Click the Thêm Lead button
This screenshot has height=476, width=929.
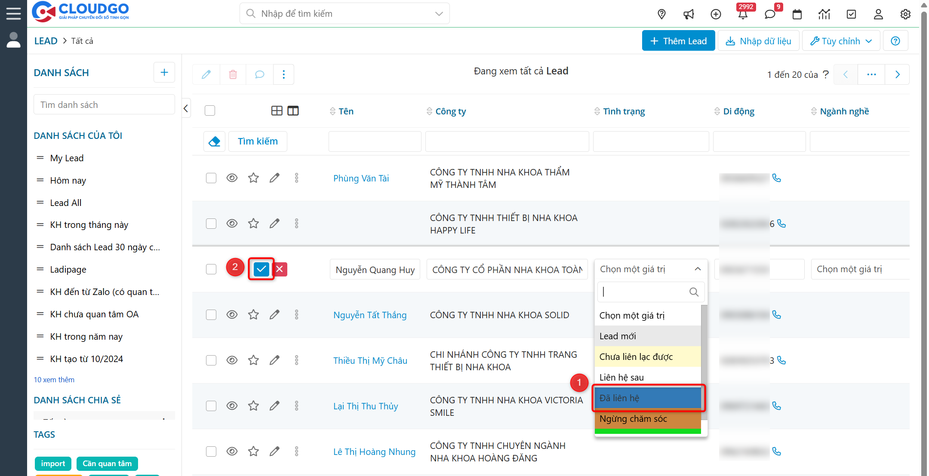click(678, 41)
